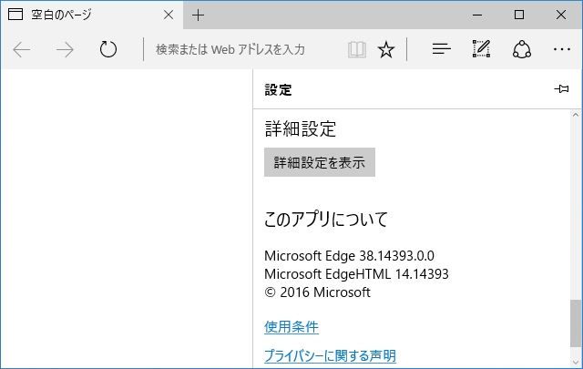Open the Share icon
This screenshot has width=583, height=369.
pyautogui.click(x=522, y=49)
